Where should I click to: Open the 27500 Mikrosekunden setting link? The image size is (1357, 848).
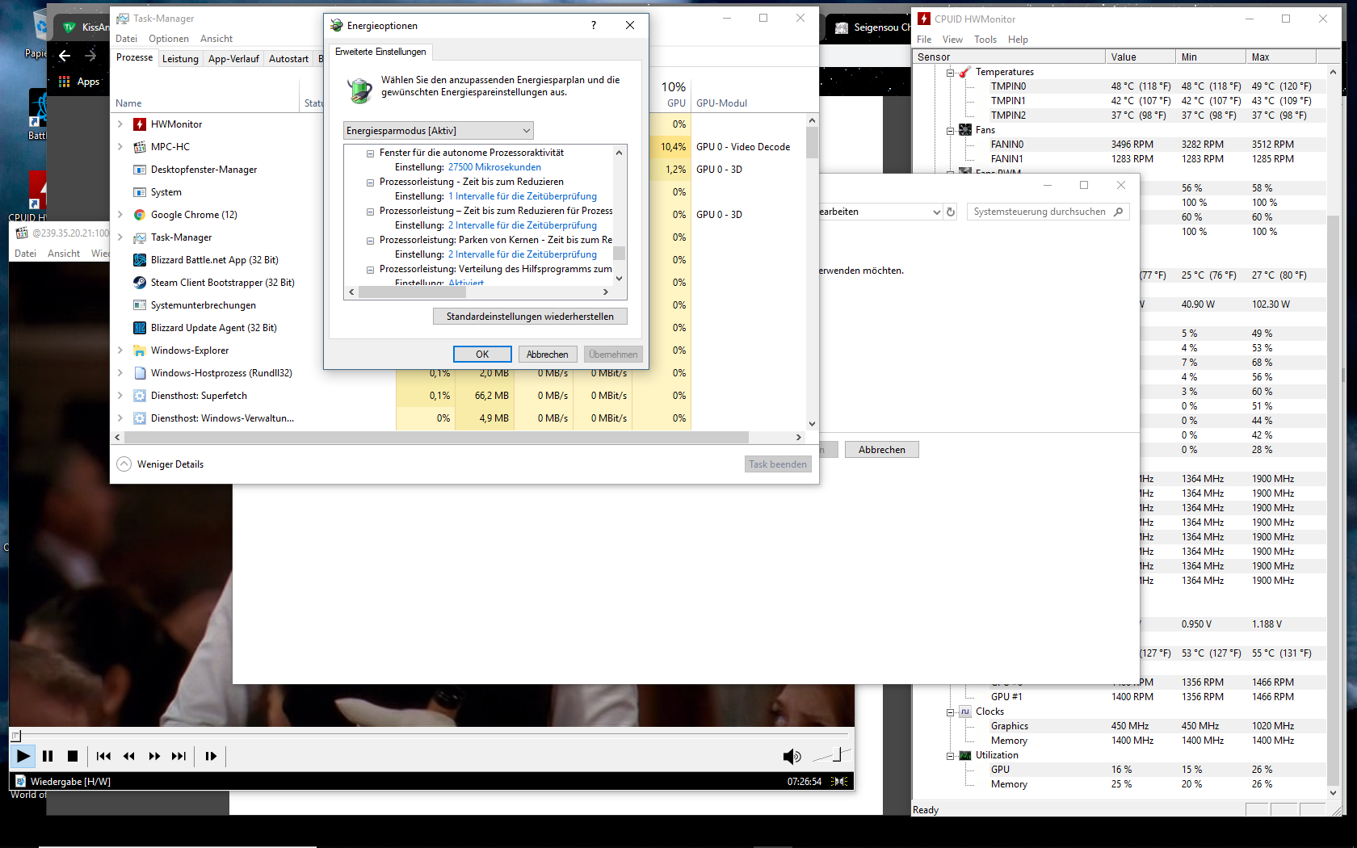(x=495, y=166)
